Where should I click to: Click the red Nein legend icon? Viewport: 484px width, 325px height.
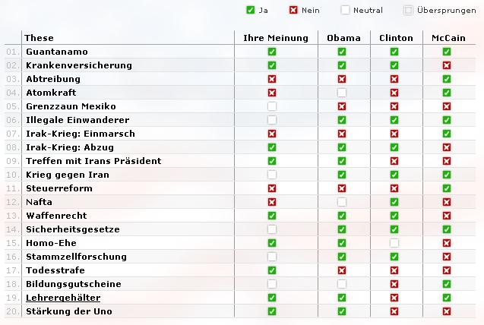[293, 11]
